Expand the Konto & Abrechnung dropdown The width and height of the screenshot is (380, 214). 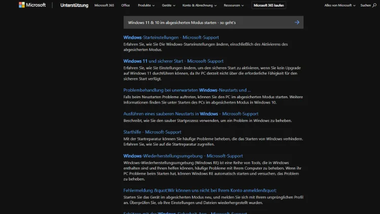pos(200,5)
